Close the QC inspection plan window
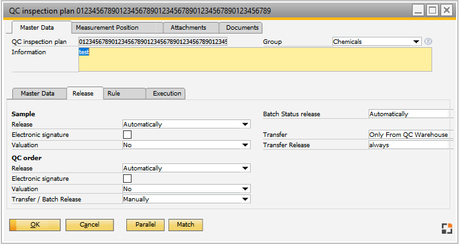The height and width of the screenshot is (246, 460). pos(446,10)
